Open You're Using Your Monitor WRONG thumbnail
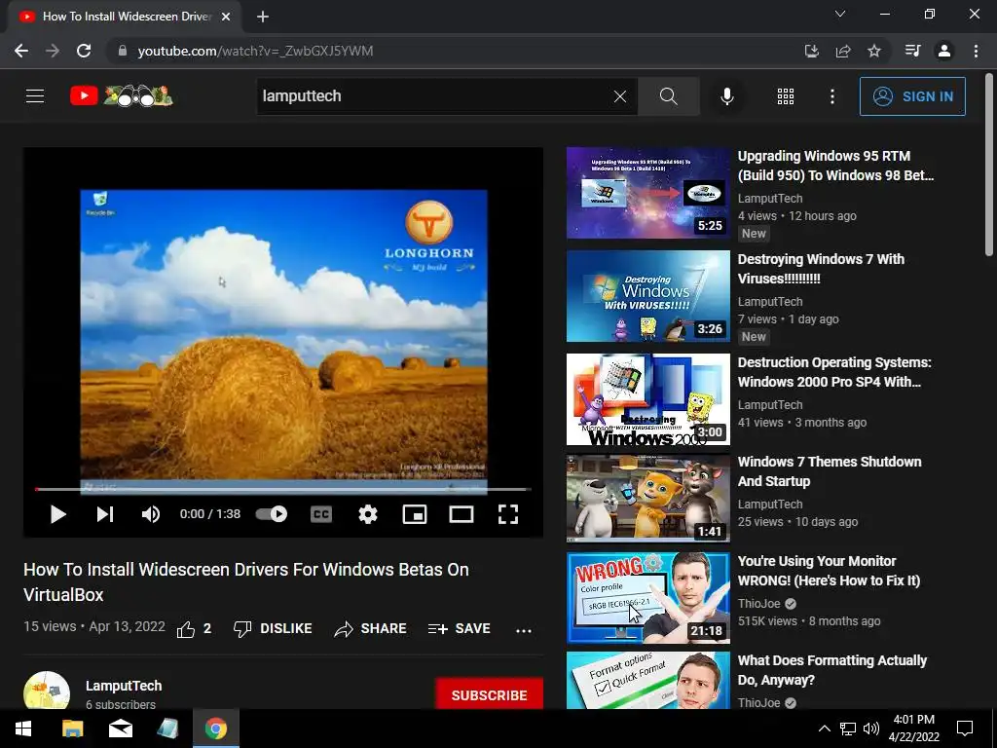Screen dimensions: 997x748 [x=647, y=598]
